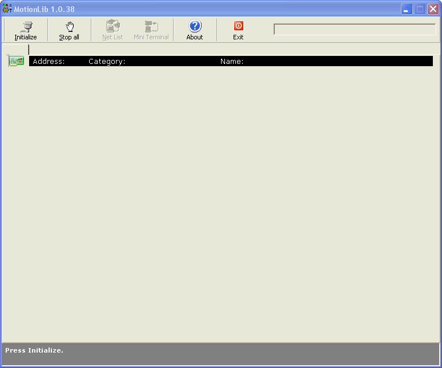442x368 pixels.
Task: Click the empty status field in toolbar
Action: [355, 30]
